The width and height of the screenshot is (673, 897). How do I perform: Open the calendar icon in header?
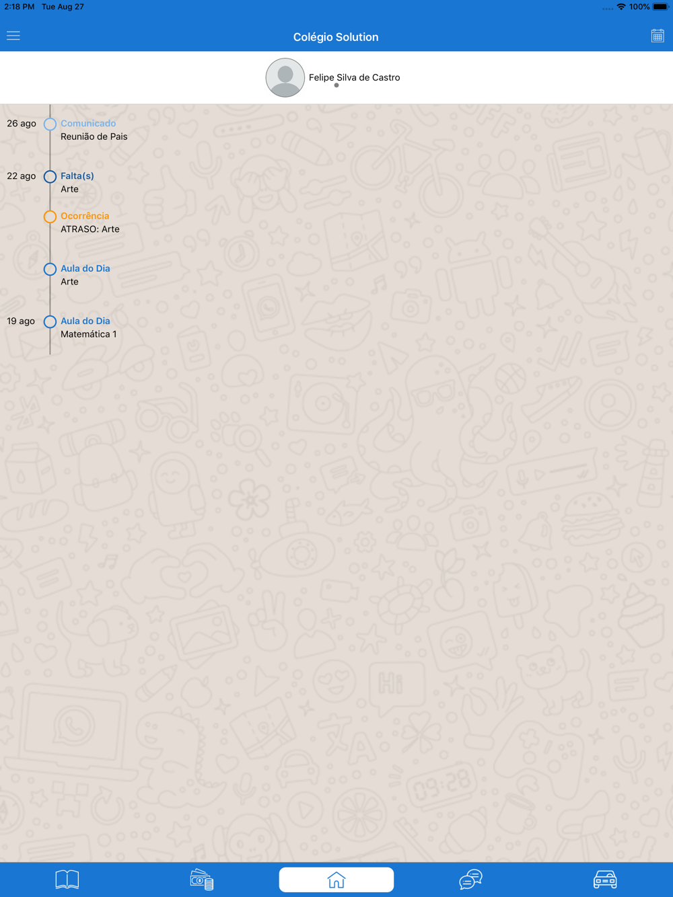click(x=658, y=36)
